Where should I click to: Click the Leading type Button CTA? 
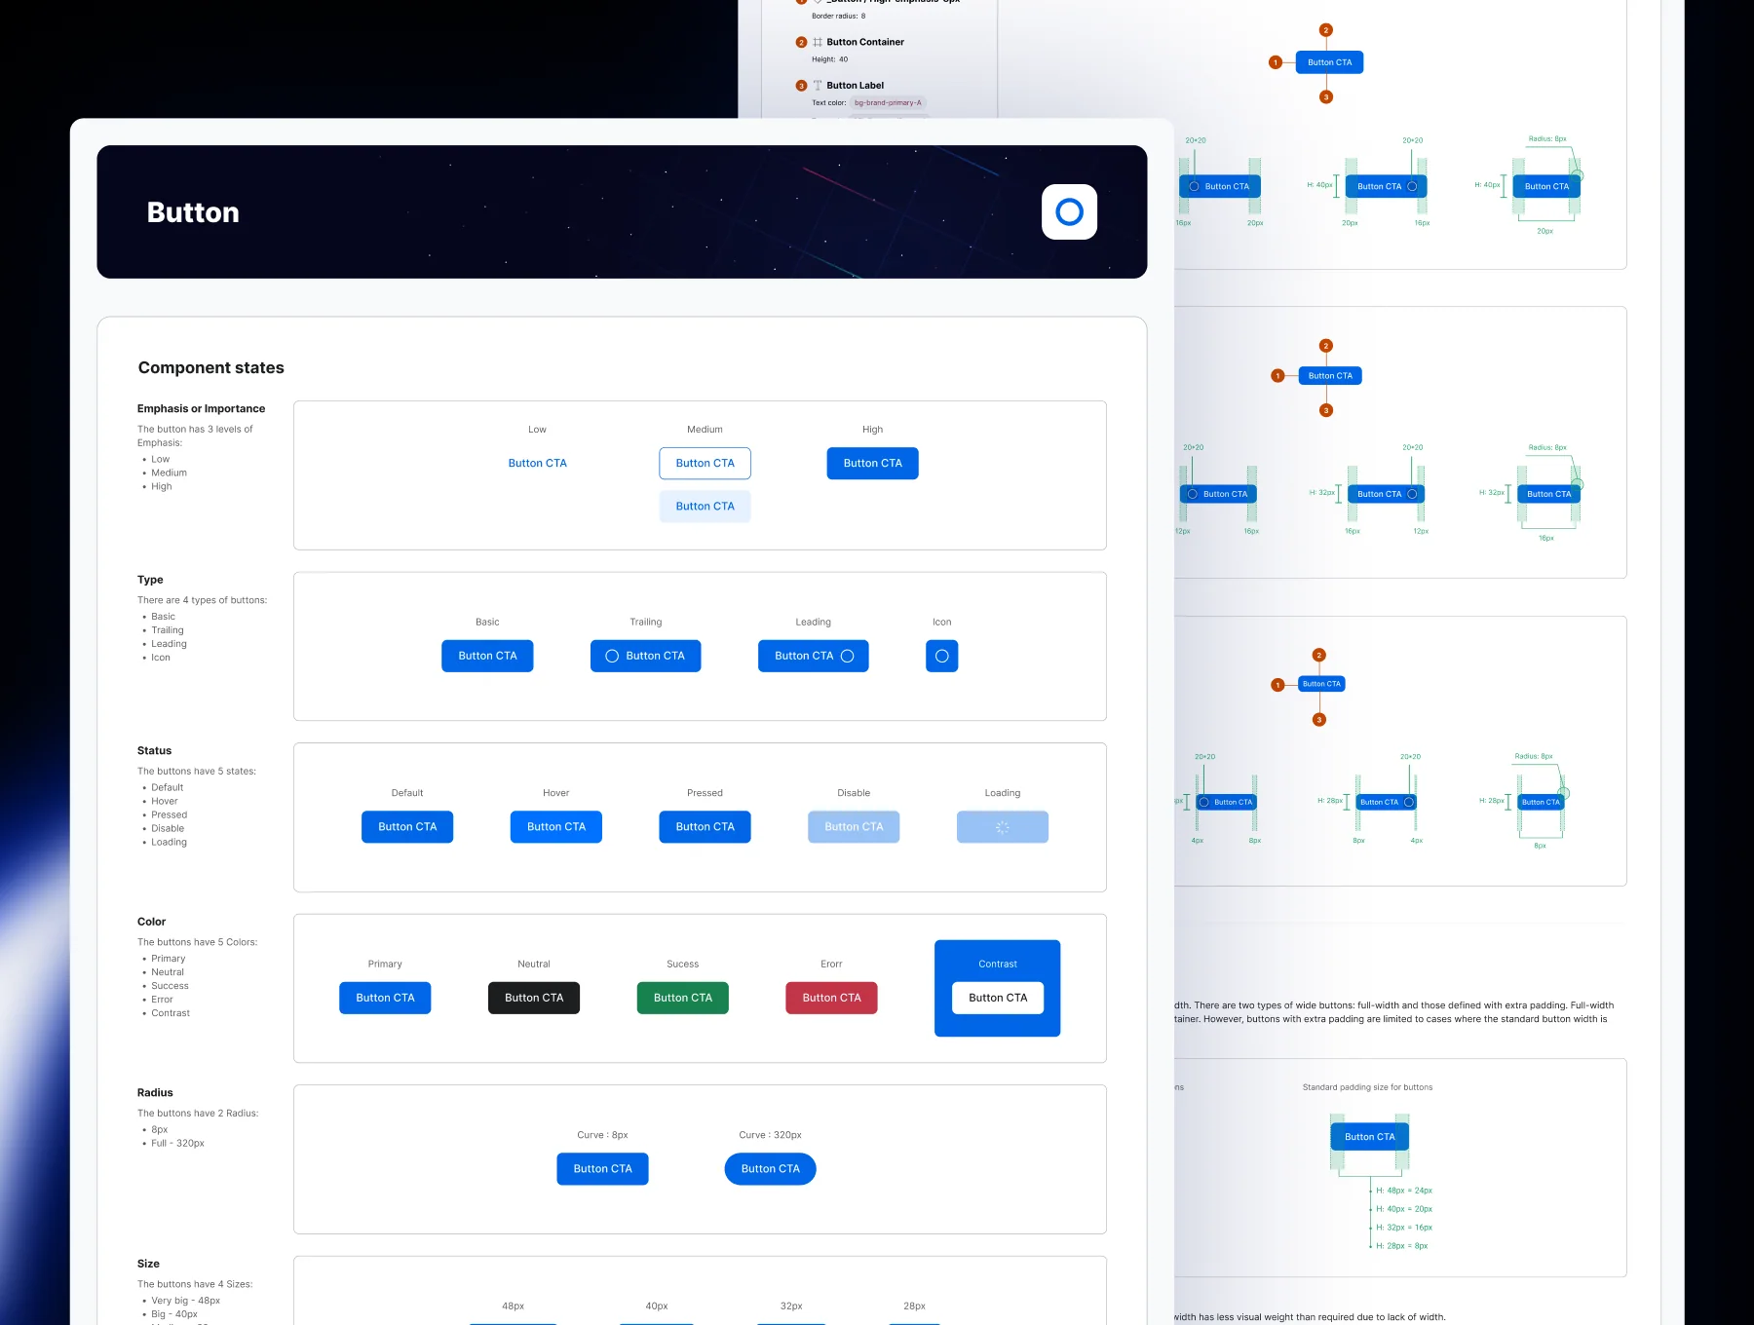(813, 656)
